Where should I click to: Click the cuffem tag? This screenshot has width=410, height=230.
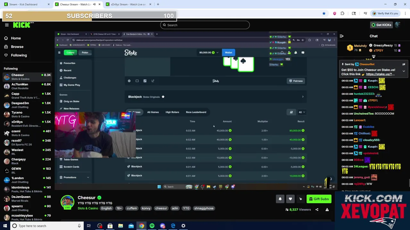click(132, 208)
